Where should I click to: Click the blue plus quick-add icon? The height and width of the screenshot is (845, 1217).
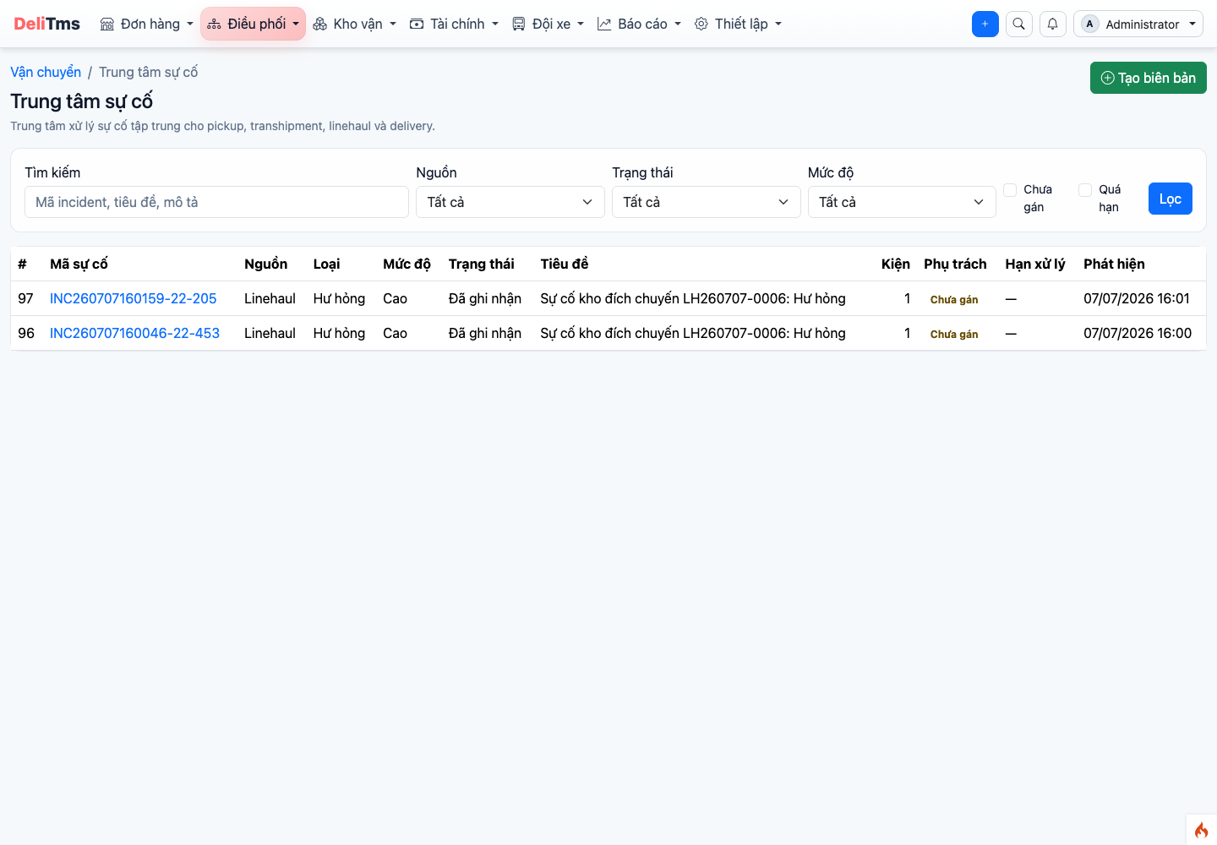[x=985, y=24]
